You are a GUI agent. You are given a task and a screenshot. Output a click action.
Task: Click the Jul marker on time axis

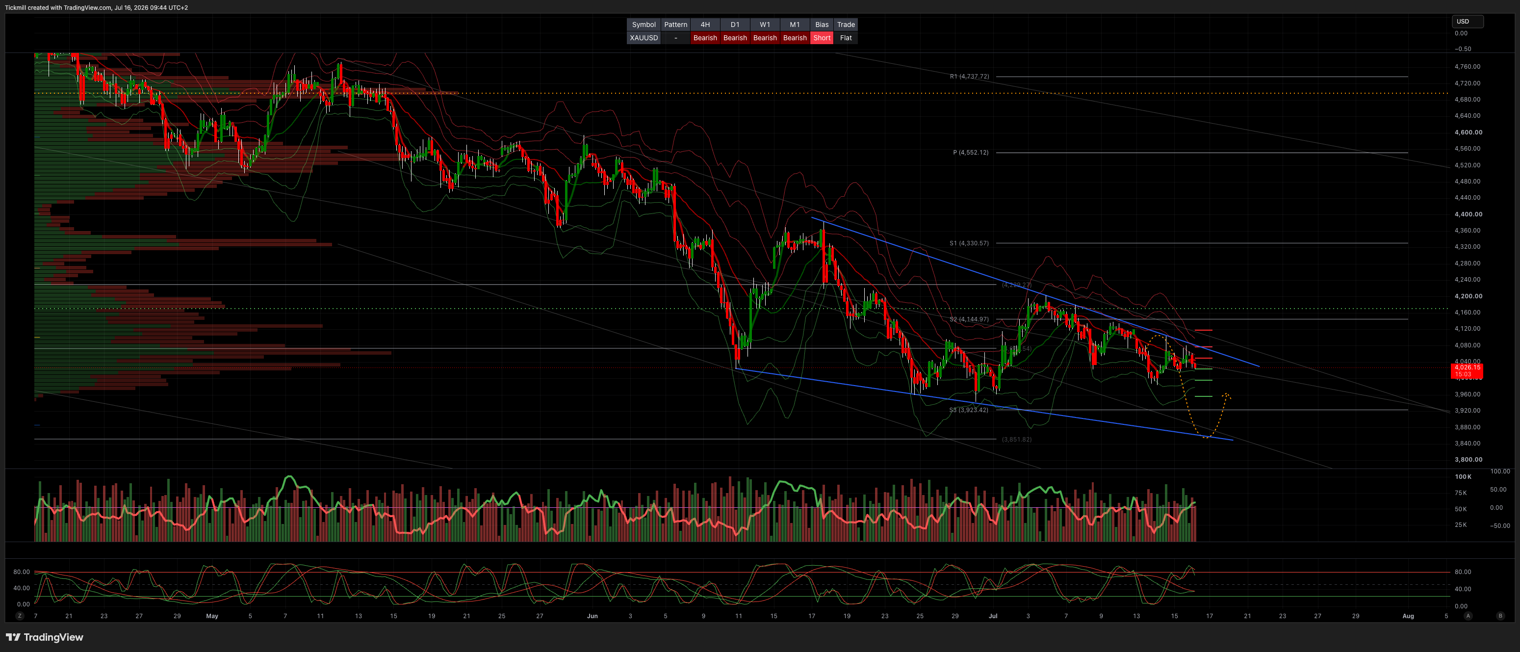(x=993, y=616)
